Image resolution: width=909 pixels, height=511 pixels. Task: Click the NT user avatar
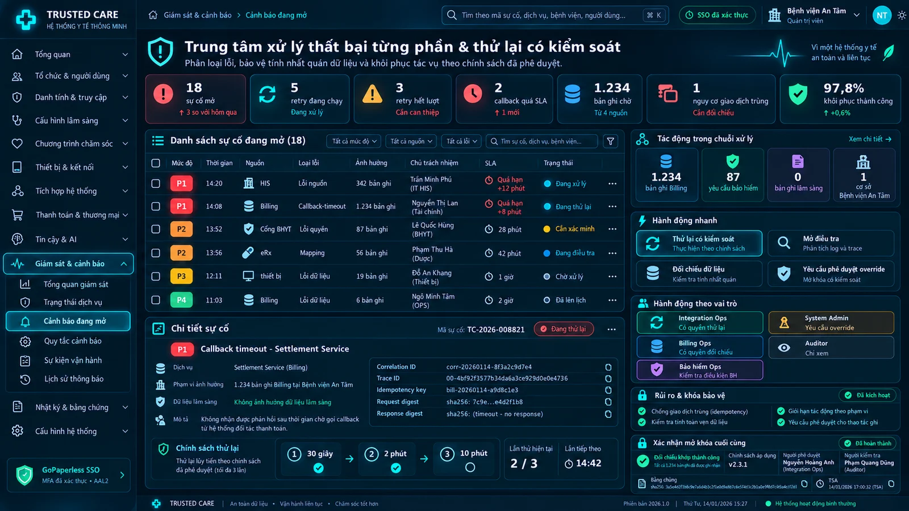click(882, 15)
